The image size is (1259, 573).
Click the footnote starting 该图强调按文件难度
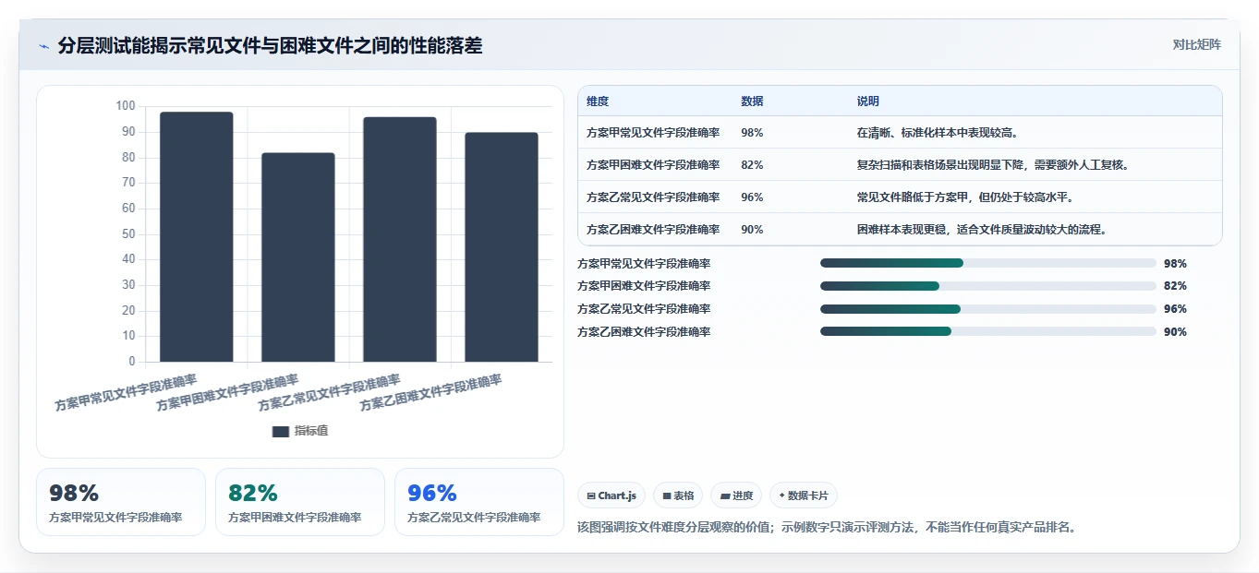827,528
